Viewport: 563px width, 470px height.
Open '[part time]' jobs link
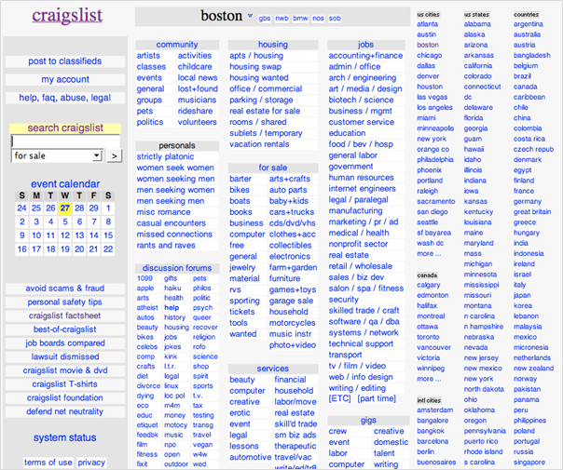point(377,398)
